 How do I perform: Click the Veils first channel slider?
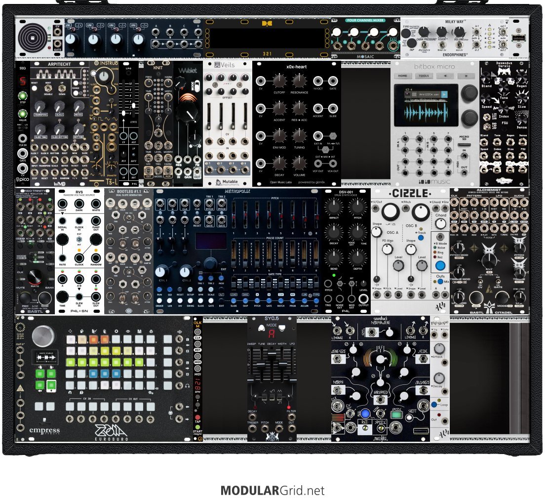[x=209, y=117]
